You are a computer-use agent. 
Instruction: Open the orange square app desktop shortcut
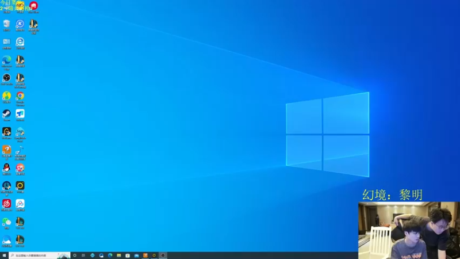(x=6, y=153)
